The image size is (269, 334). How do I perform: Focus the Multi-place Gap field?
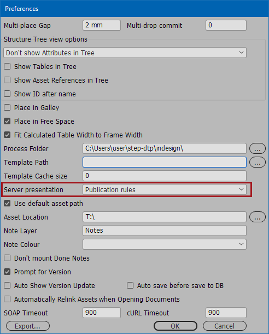102,25
